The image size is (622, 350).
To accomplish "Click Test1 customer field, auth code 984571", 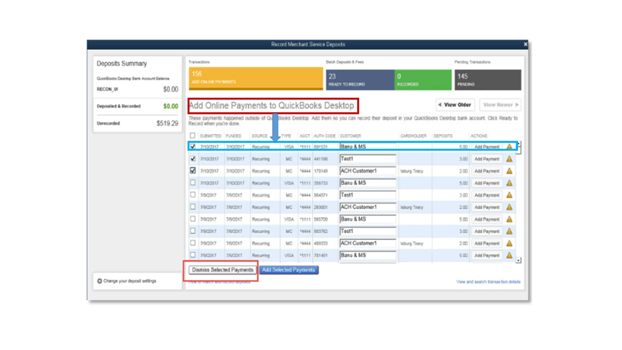I will point(368,195).
